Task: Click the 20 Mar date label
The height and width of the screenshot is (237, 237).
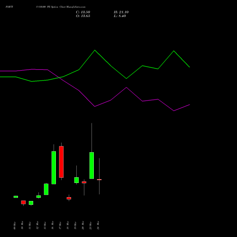Action: click(x=83, y=225)
